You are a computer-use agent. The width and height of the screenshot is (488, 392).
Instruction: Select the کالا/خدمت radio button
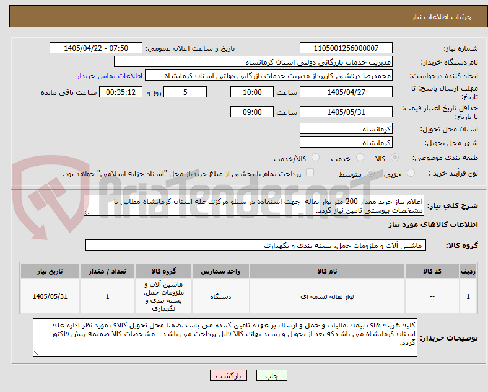pyautogui.click(x=316, y=158)
